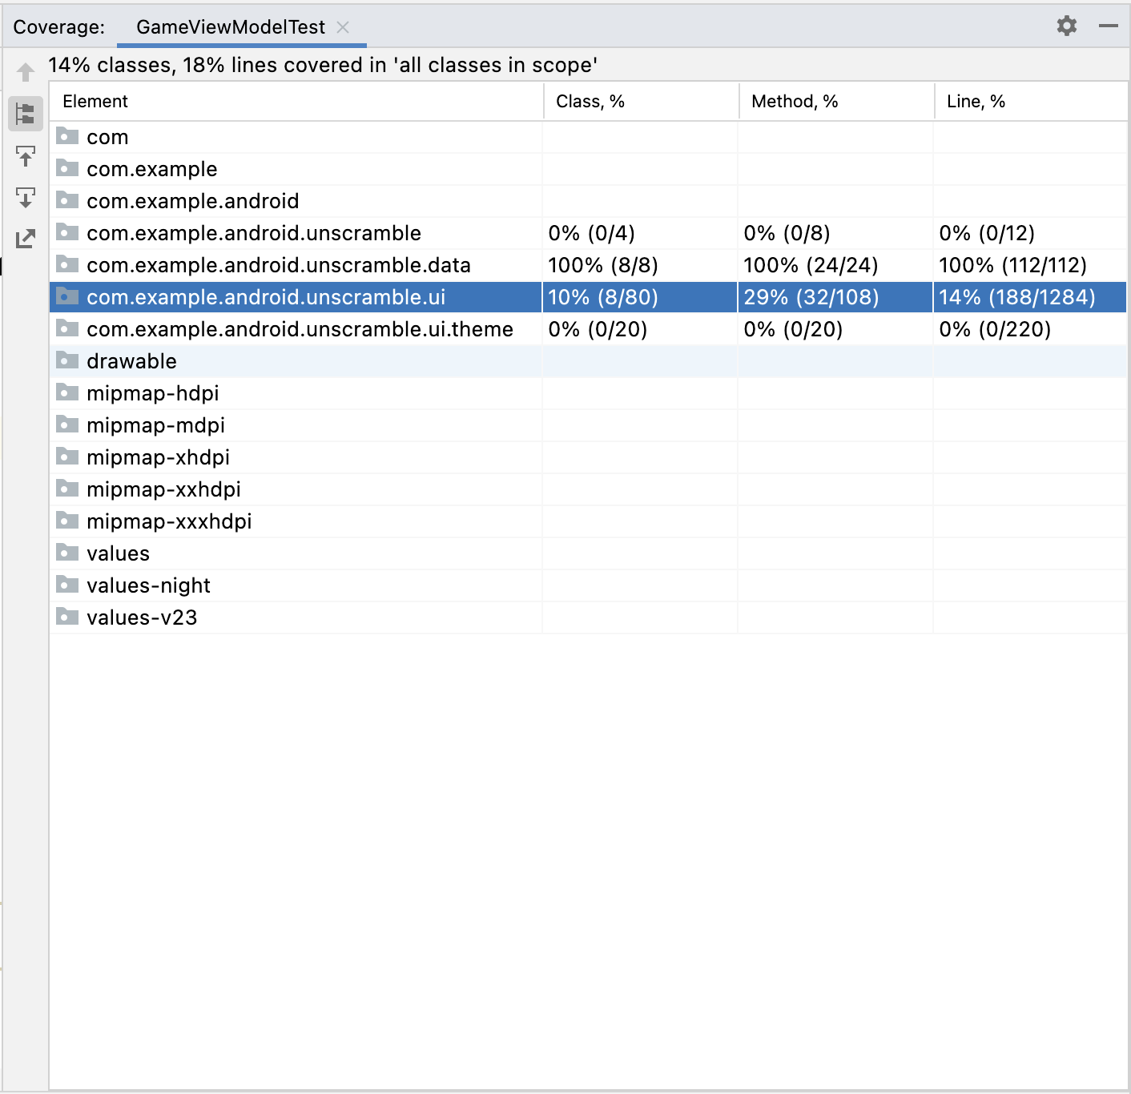
Task: Click the 14% (188/1284) line coverage cell
Action: click(x=1017, y=297)
